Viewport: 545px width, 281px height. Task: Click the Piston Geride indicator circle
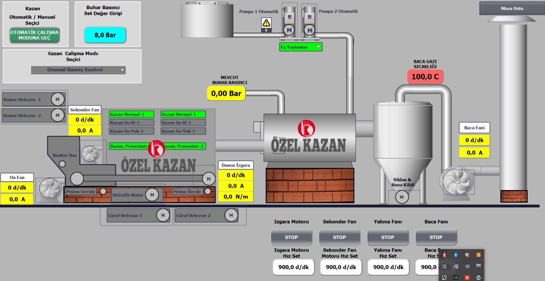(x=103, y=191)
